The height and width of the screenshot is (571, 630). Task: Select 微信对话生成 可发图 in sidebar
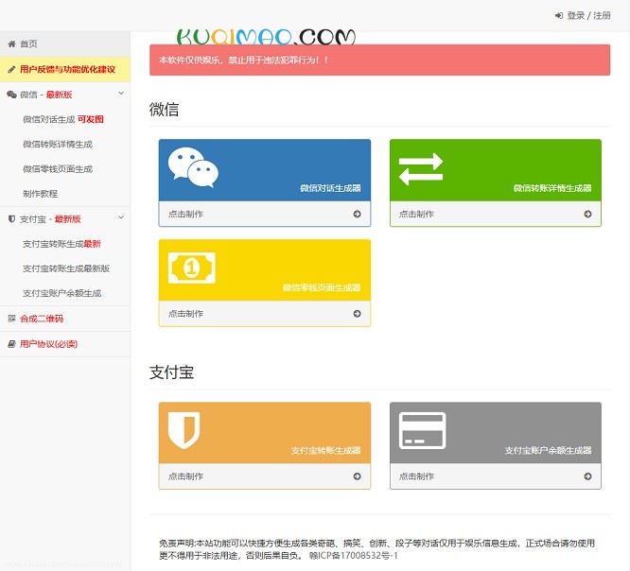64,119
